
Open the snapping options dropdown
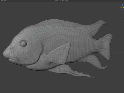coord(65,1)
